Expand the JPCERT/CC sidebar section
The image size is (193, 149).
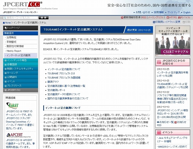point(21,90)
